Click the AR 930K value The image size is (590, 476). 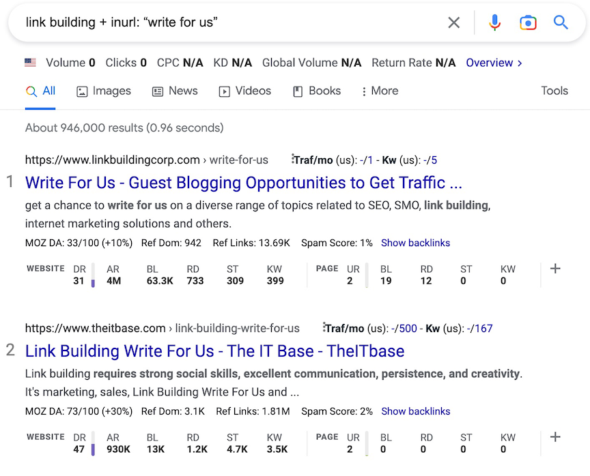coord(119,449)
